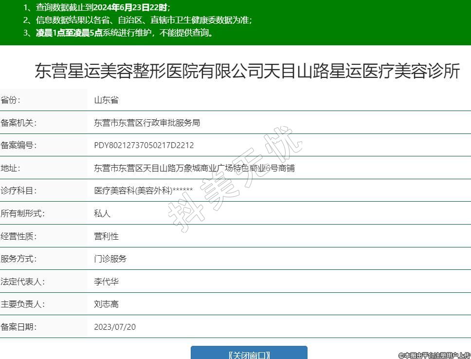Screen dimensions: 471x359
Task: Select the service mode value 门诊服务
Action: (110, 259)
